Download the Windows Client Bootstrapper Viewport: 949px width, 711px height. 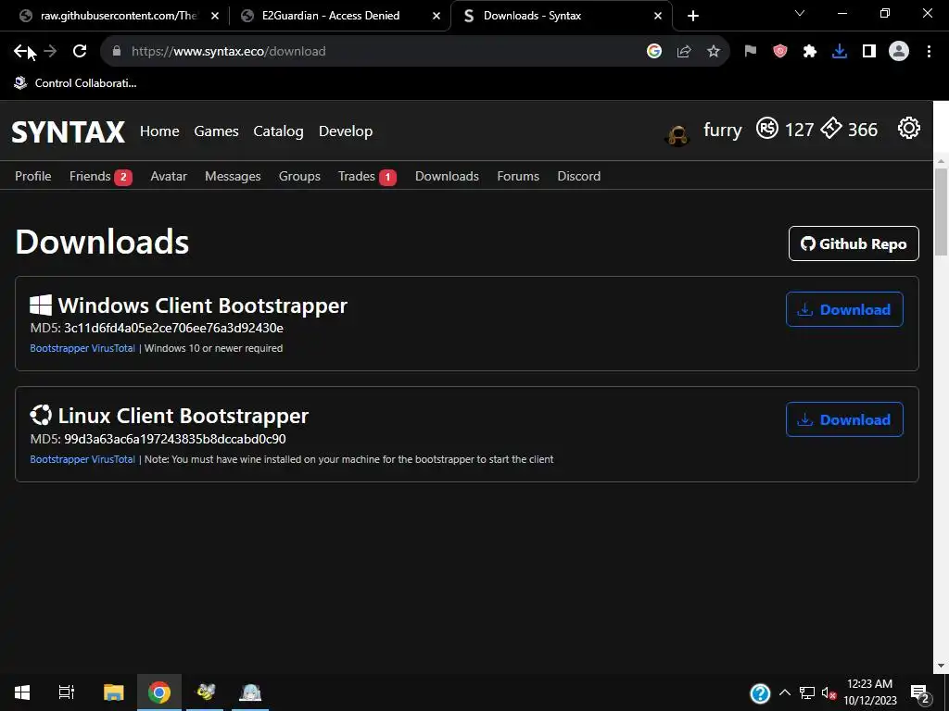844,309
